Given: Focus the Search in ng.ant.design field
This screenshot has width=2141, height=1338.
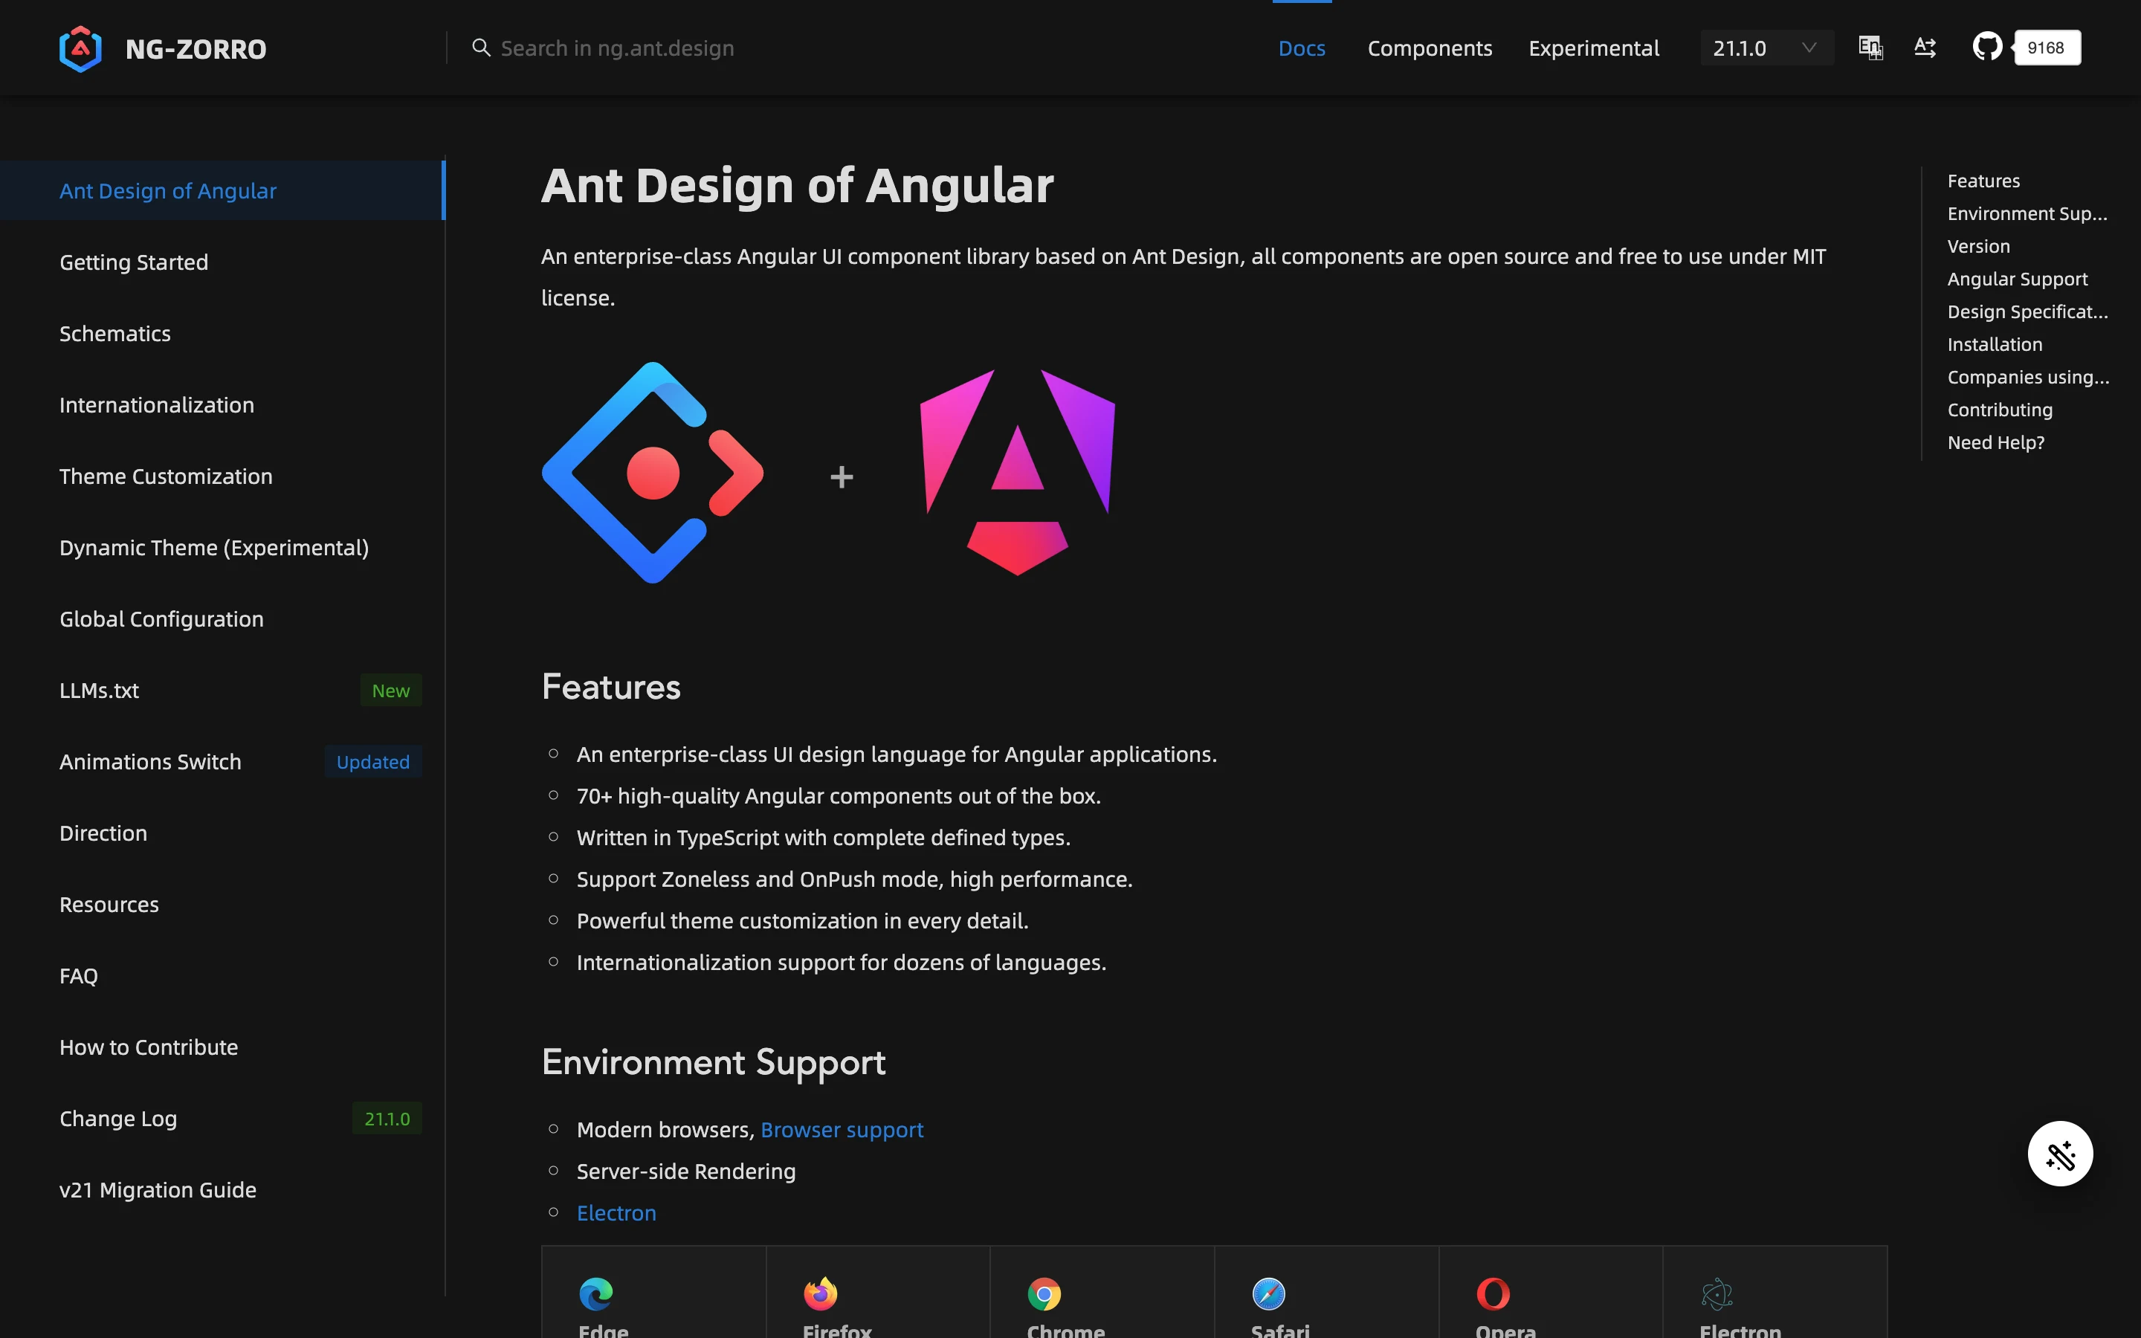Looking at the screenshot, I should 618,48.
